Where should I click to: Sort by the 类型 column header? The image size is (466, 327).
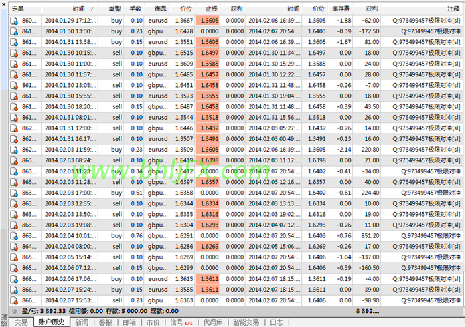coord(111,9)
